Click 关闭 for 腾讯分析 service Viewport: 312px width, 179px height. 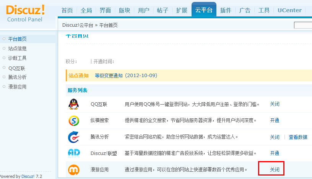coord(275,137)
